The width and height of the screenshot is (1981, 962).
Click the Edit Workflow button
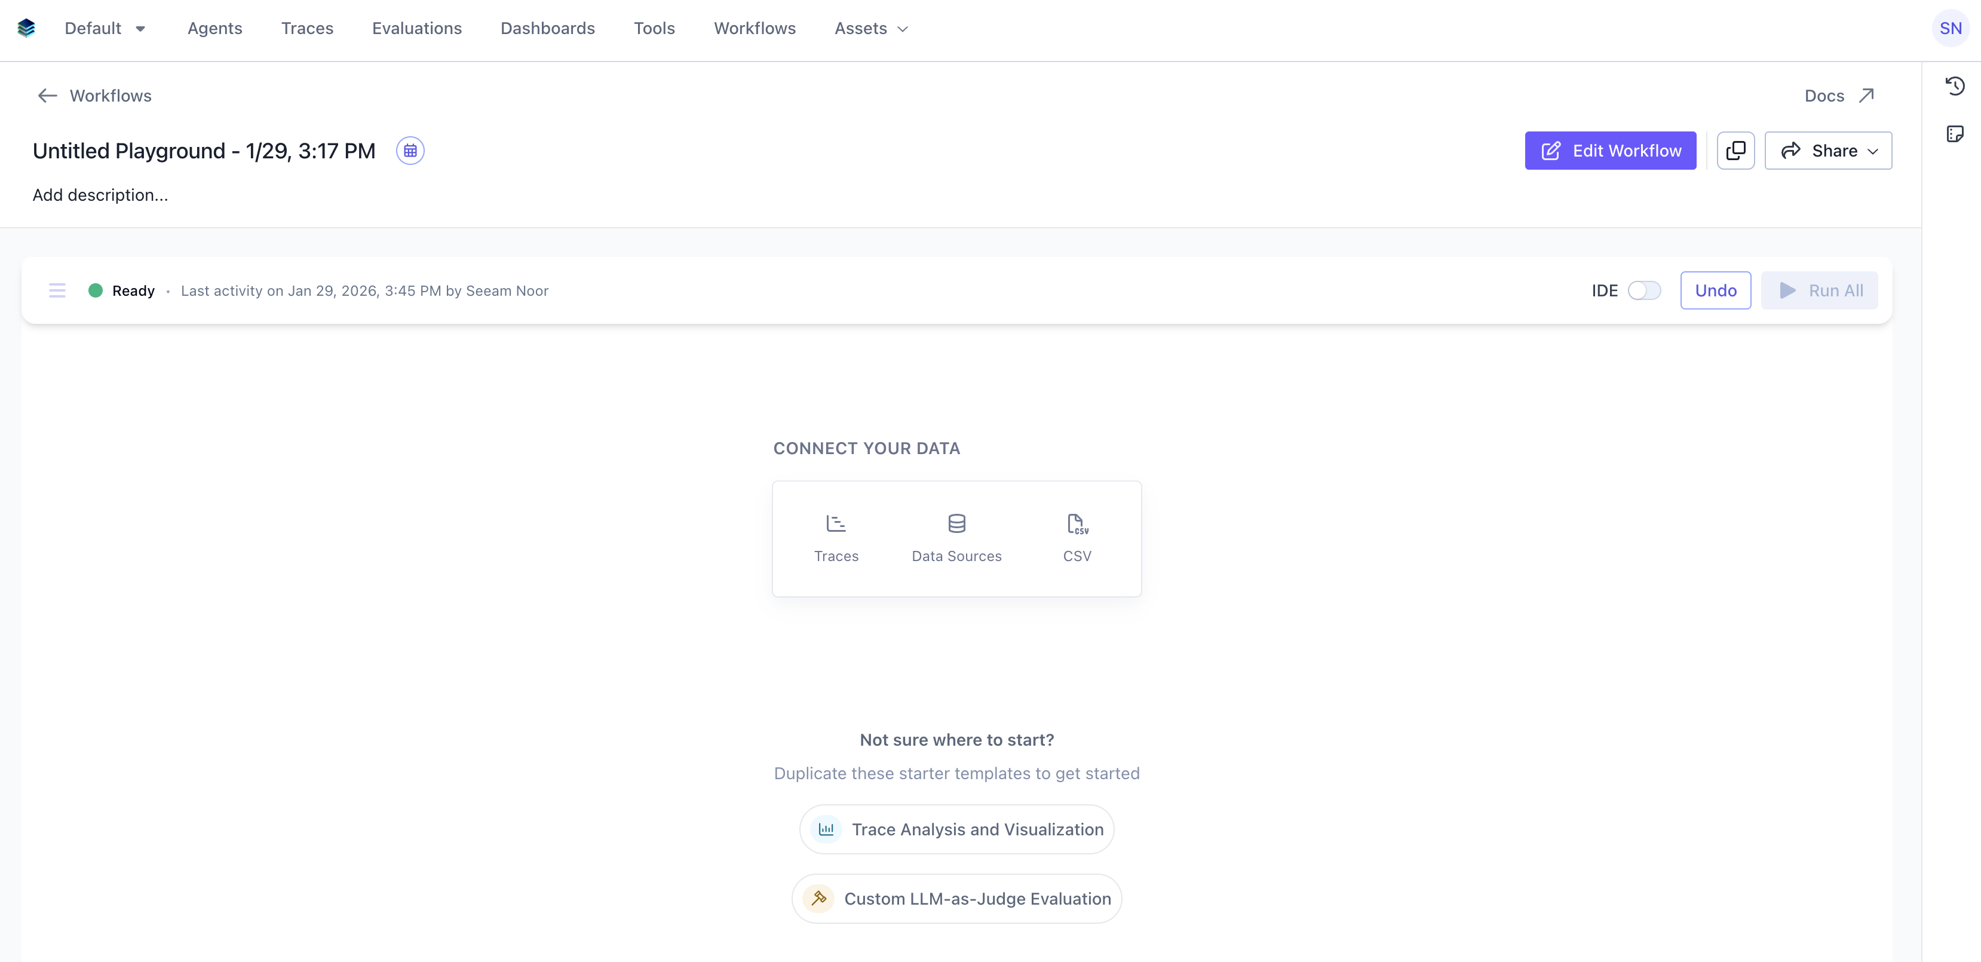pos(1611,150)
